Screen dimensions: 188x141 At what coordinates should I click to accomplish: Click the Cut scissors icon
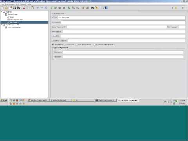tap(24, 8)
